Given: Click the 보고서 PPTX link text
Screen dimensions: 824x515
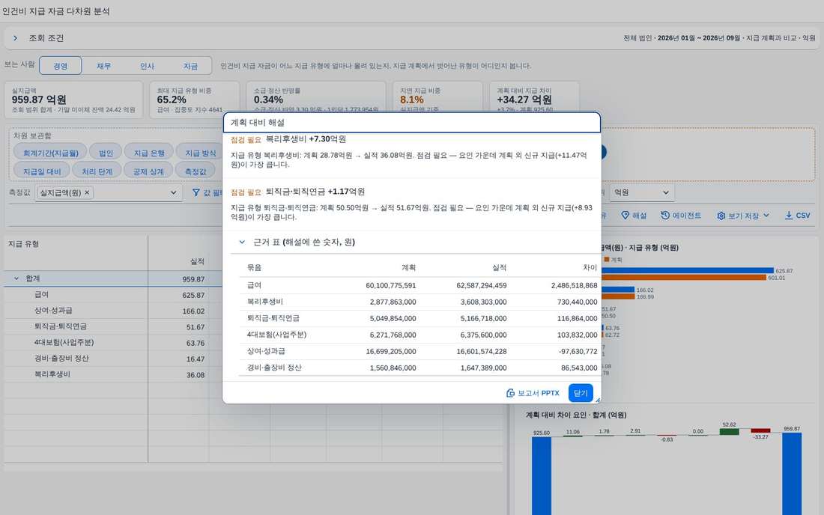Looking at the screenshot, I should coord(539,393).
